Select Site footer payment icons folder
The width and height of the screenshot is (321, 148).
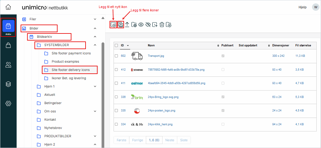(x=71, y=53)
